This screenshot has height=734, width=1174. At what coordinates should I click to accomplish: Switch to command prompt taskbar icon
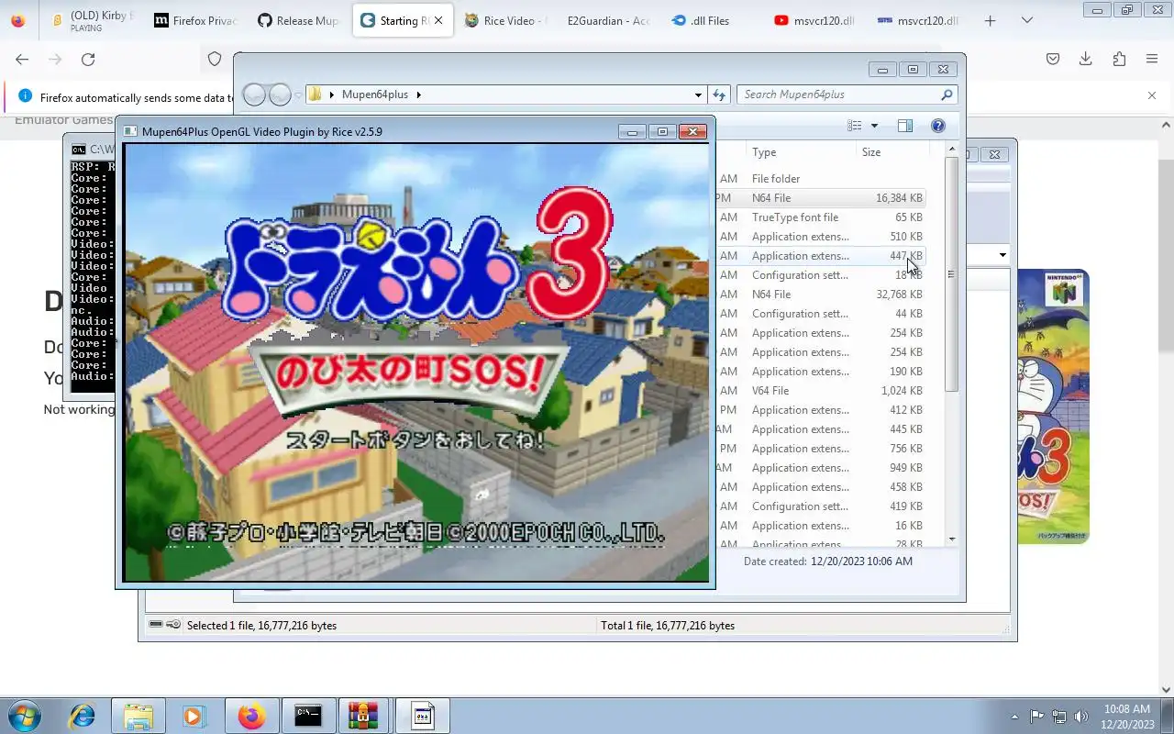click(307, 716)
